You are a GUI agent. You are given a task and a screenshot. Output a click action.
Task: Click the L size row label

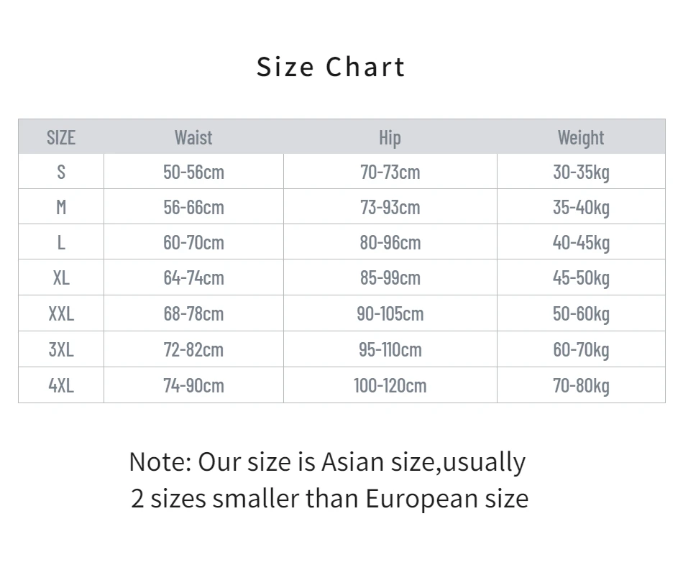(x=61, y=243)
